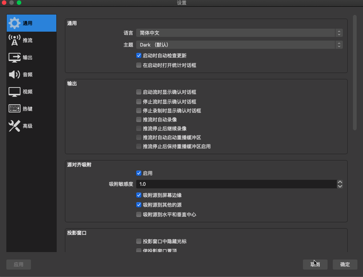Click the 音频 speaker icon
The height and width of the screenshot is (277, 363).
point(15,74)
